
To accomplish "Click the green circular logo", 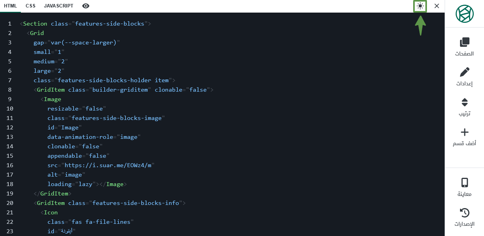I will [x=465, y=13].
